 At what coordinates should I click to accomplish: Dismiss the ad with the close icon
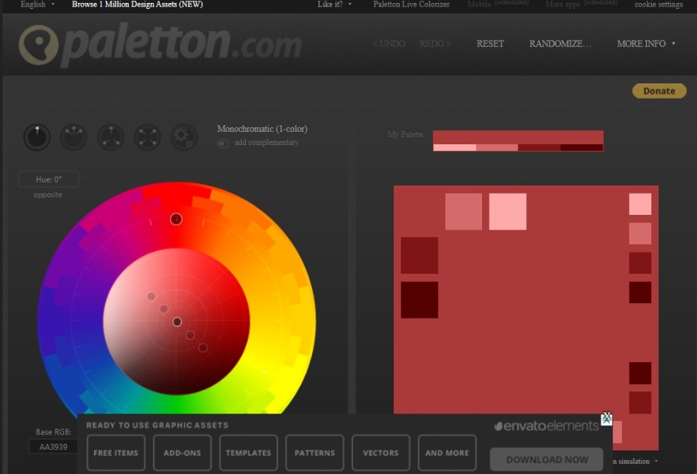pos(606,419)
